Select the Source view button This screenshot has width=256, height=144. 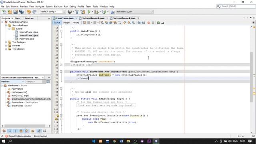[57, 23]
